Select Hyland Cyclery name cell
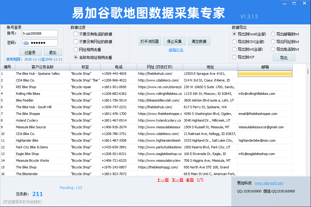 coord(42,120)
